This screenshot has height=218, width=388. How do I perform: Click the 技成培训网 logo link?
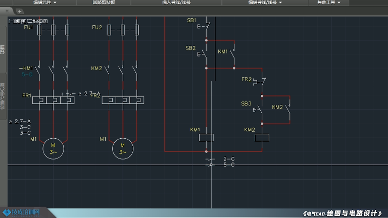tap(22, 212)
